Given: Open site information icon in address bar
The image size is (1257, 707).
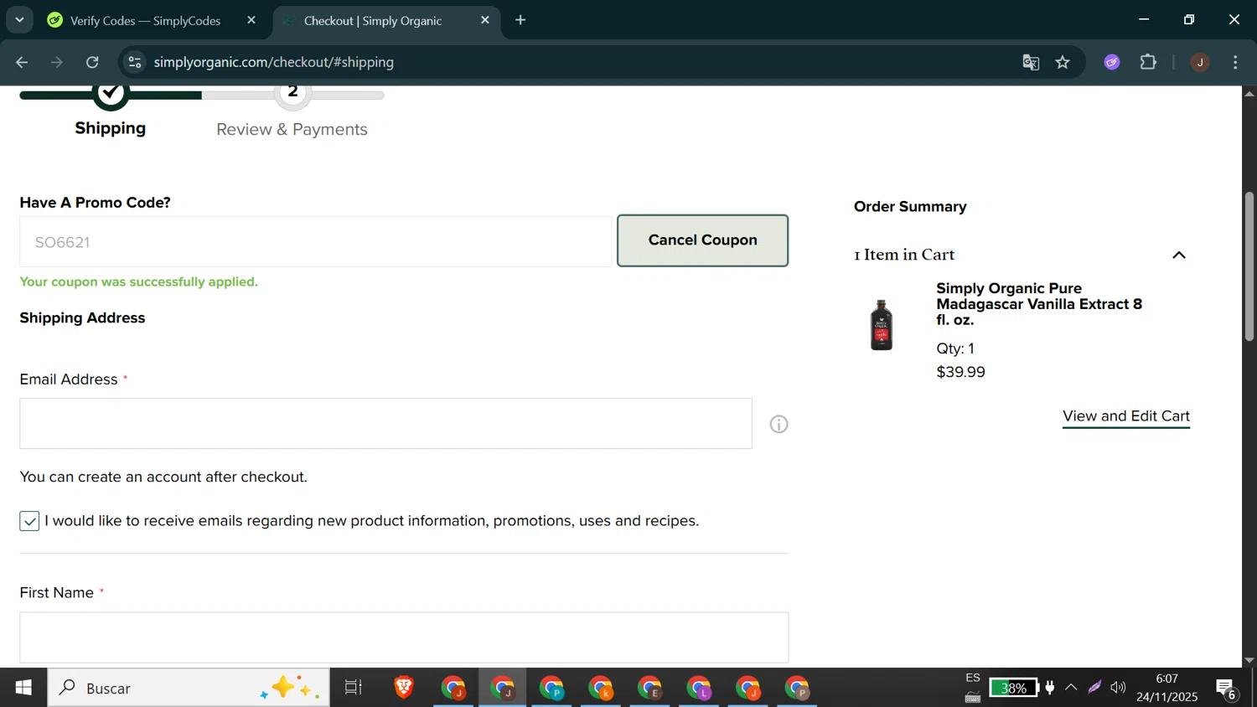Looking at the screenshot, I should [x=135, y=62].
